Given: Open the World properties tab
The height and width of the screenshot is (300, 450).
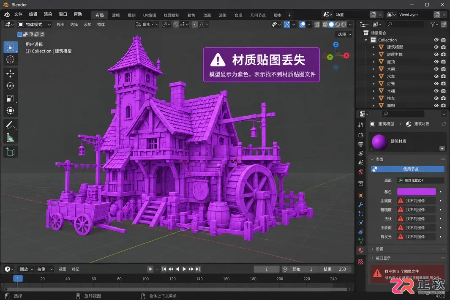Looking at the screenshot, I should 361,172.
